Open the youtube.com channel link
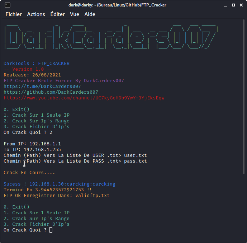Viewport: 247px width, 243px height. click(x=84, y=98)
